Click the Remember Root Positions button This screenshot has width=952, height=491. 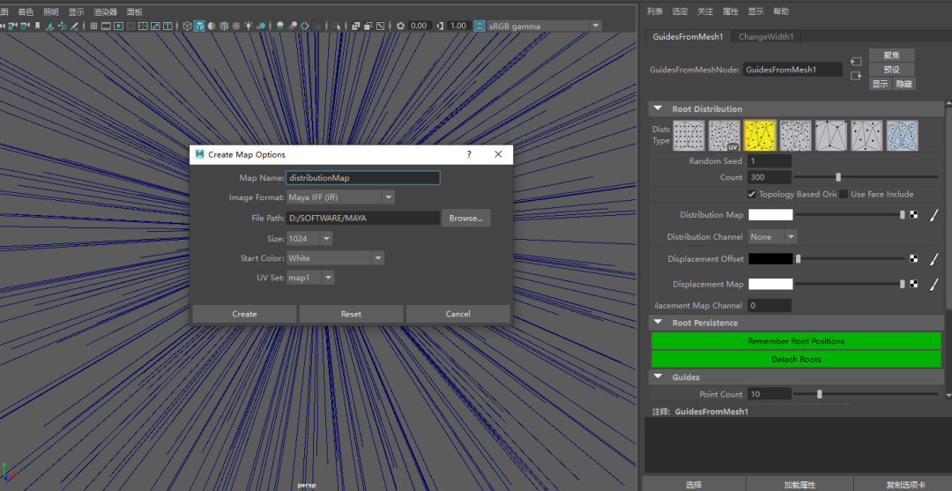tap(796, 341)
